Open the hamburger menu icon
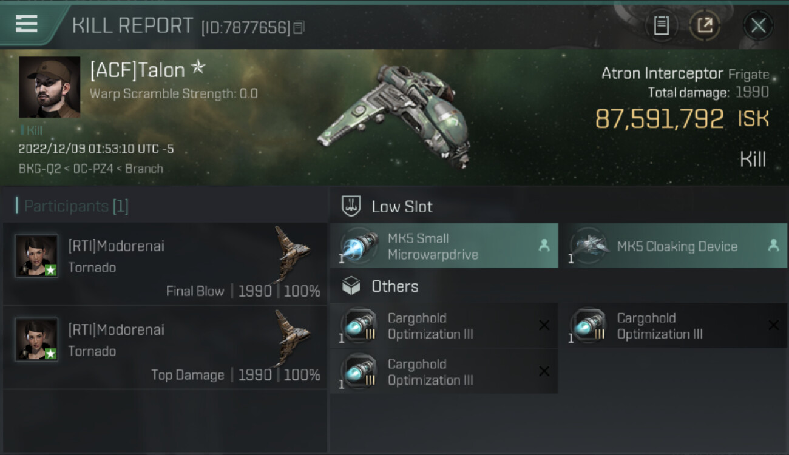The height and width of the screenshot is (455, 789). click(x=26, y=24)
